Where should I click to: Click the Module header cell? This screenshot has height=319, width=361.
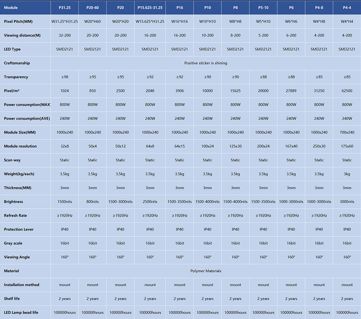click(25, 8)
